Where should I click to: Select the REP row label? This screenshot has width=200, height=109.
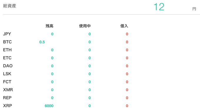pos(7,98)
